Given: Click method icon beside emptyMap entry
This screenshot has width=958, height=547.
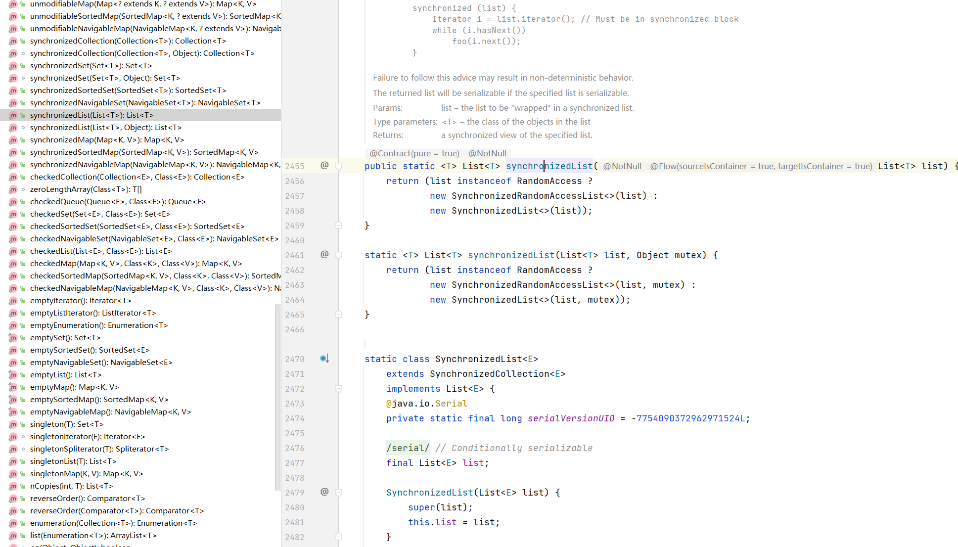Looking at the screenshot, I should coord(13,387).
